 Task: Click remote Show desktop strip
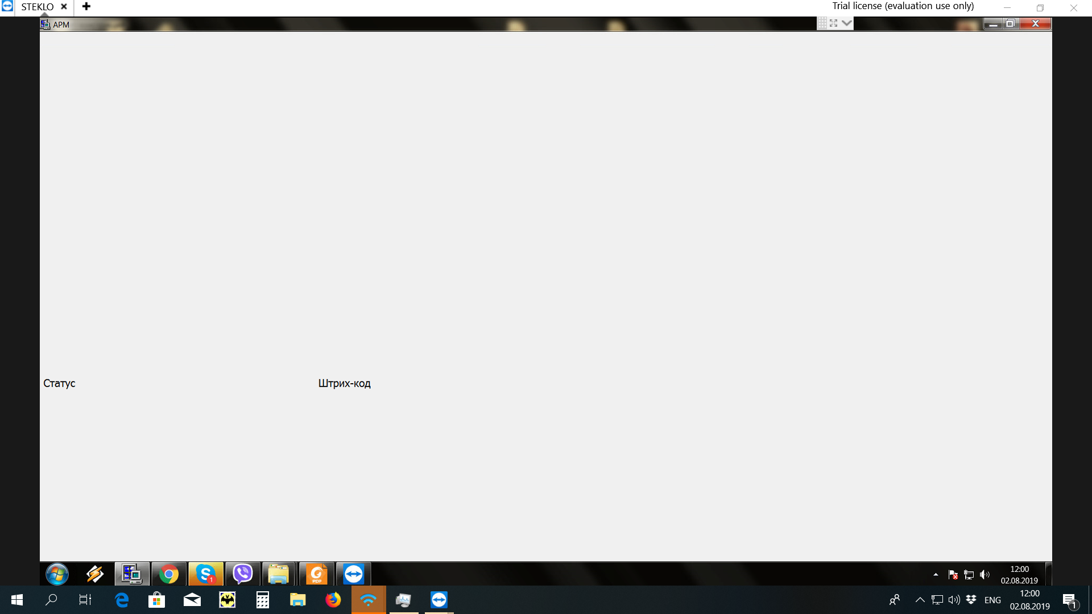tap(1048, 574)
